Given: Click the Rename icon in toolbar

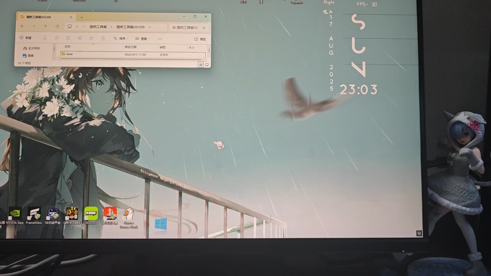Looking at the screenshot, I should (x=80, y=38).
